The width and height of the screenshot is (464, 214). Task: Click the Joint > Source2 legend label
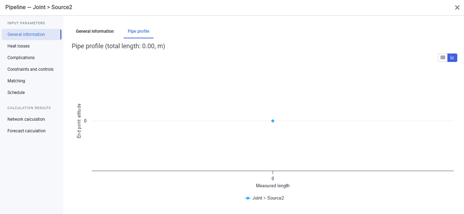coord(268,198)
